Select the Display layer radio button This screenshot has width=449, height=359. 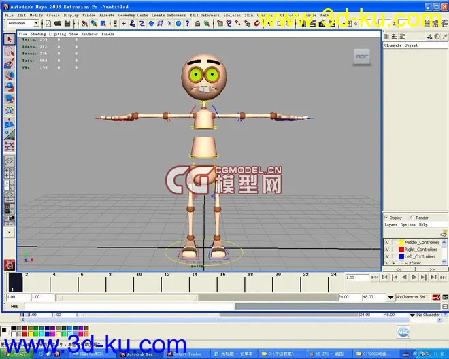(386, 218)
